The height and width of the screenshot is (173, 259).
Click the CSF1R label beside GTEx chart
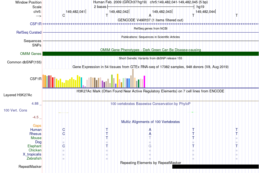(36, 79)
